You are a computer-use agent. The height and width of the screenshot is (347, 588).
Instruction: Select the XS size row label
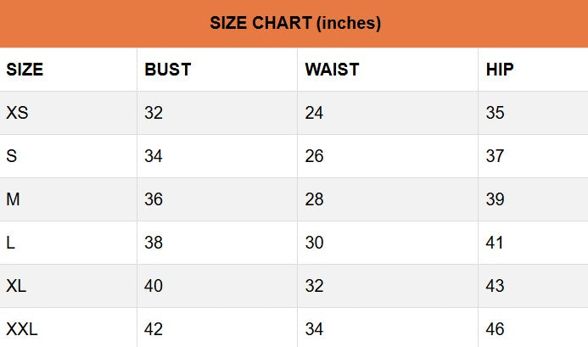(17, 113)
